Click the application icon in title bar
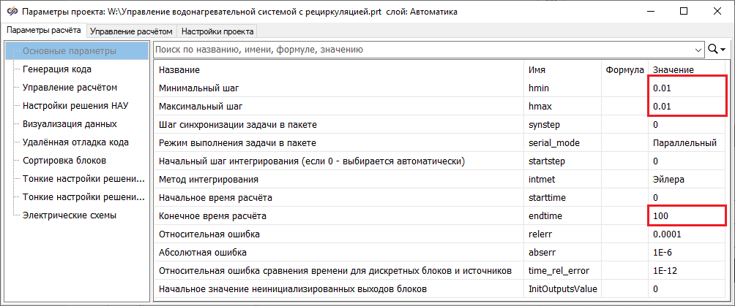This screenshot has height=306, width=735. [10, 12]
